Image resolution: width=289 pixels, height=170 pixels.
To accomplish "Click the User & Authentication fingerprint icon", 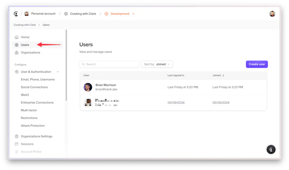I will click(x=17, y=72).
